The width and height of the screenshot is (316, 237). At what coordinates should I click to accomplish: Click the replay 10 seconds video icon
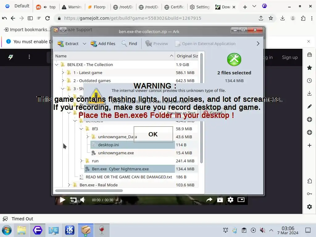pos(73,200)
